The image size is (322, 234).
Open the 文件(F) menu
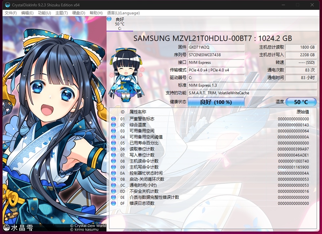pyautogui.click(x=11, y=13)
